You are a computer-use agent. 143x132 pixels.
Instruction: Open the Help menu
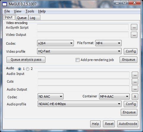(42, 11)
